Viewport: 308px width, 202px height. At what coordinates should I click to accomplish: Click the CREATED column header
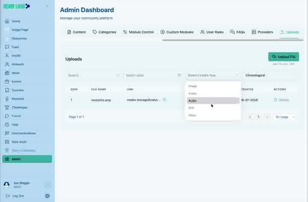pos(247,89)
